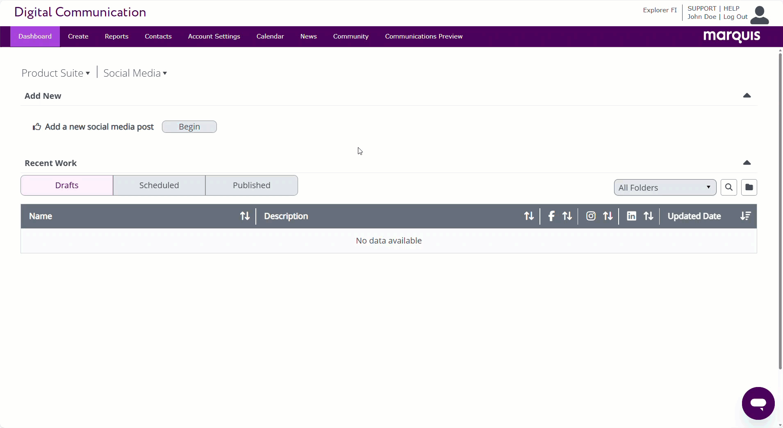
Task: Open the chat support bubble
Action: [758, 403]
